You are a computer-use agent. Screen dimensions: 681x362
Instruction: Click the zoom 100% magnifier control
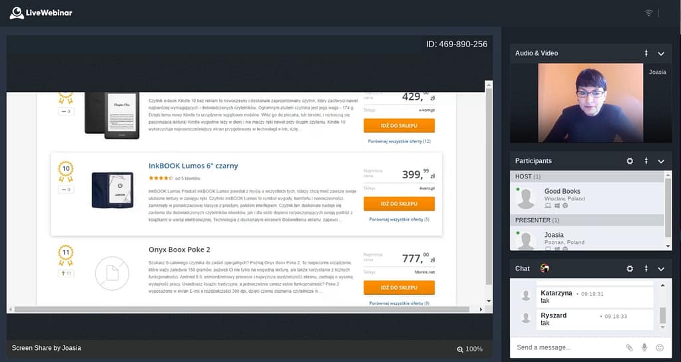point(469,349)
